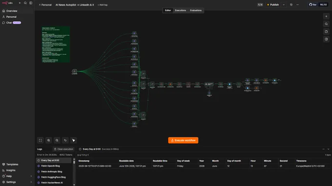Image resolution: width=332 pixels, height=186 pixels.
Task: Click the timestamp column header
Action: (x=84, y=161)
